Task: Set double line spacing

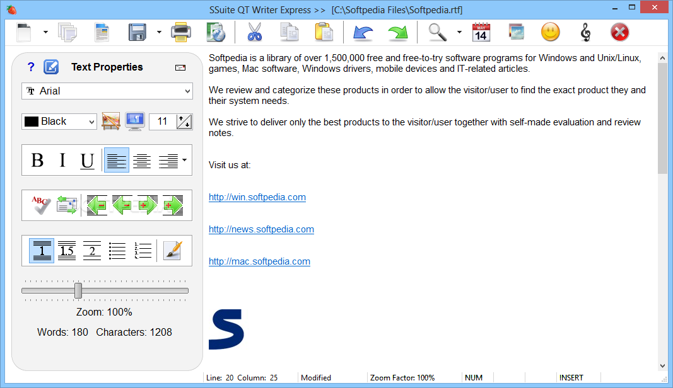Action: [92, 251]
